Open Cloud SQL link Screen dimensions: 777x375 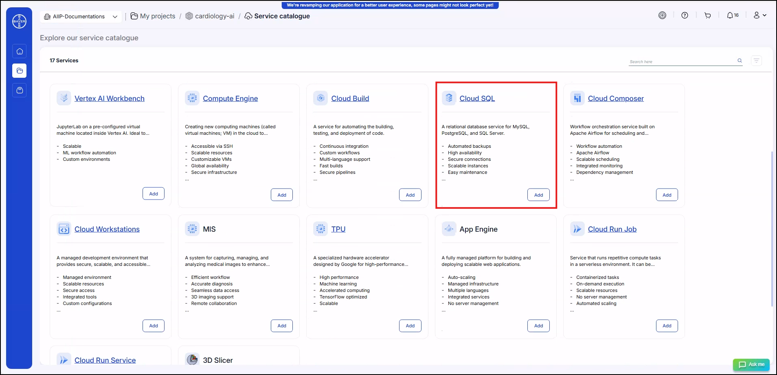477,99
